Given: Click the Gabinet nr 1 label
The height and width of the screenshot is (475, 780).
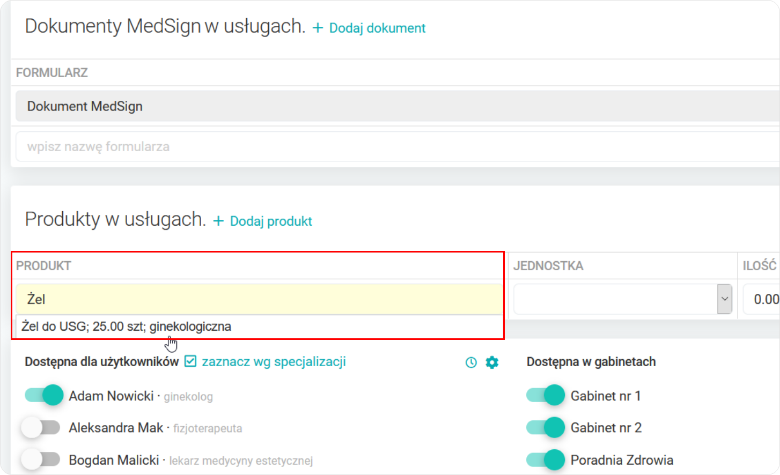Looking at the screenshot, I should tap(606, 396).
